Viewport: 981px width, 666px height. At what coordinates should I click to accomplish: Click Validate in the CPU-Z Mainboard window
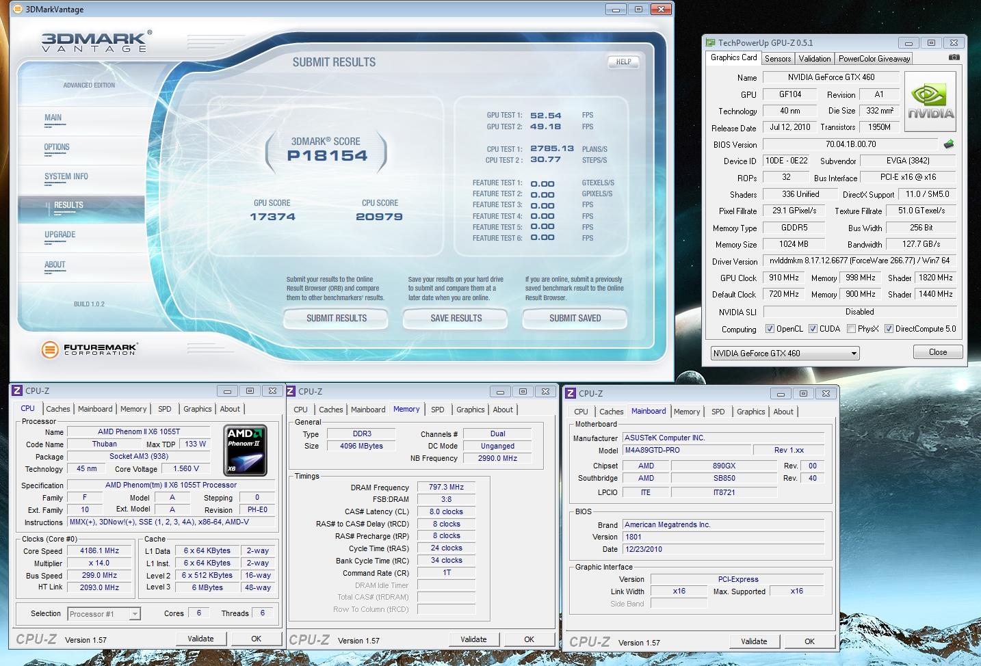(x=754, y=641)
